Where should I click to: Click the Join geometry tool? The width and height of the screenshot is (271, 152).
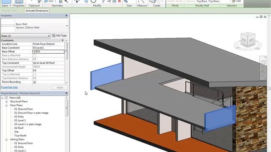49,1
